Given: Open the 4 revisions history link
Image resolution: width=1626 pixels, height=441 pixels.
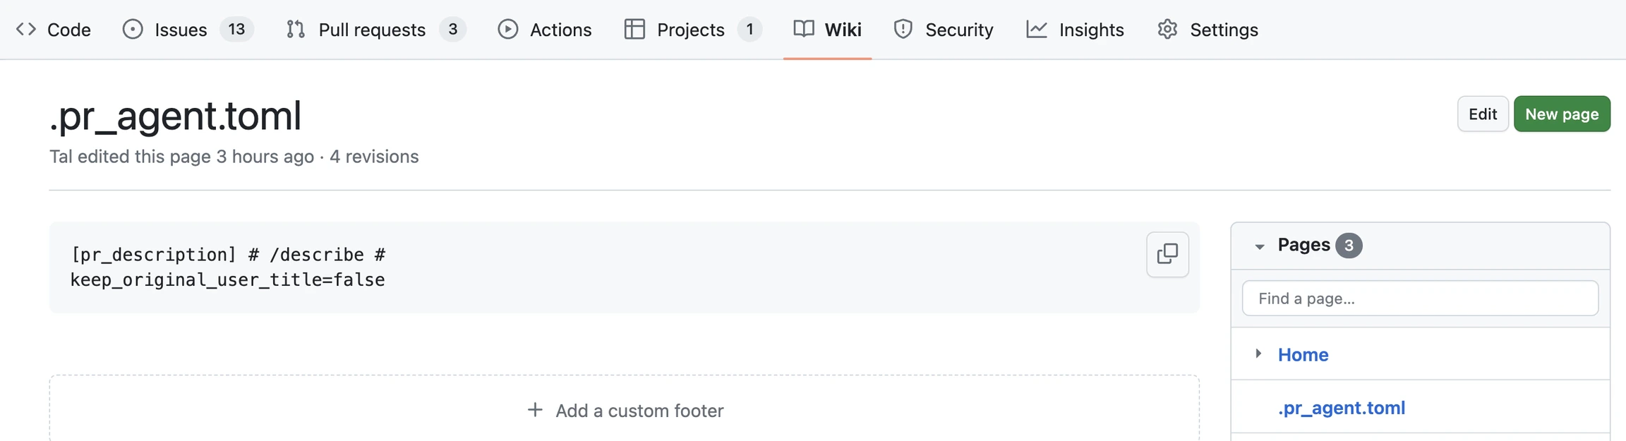Looking at the screenshot, I should (374, 157).
